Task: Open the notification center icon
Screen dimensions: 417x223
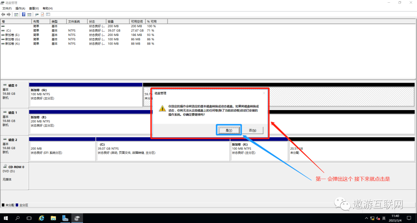Action: 409,218
